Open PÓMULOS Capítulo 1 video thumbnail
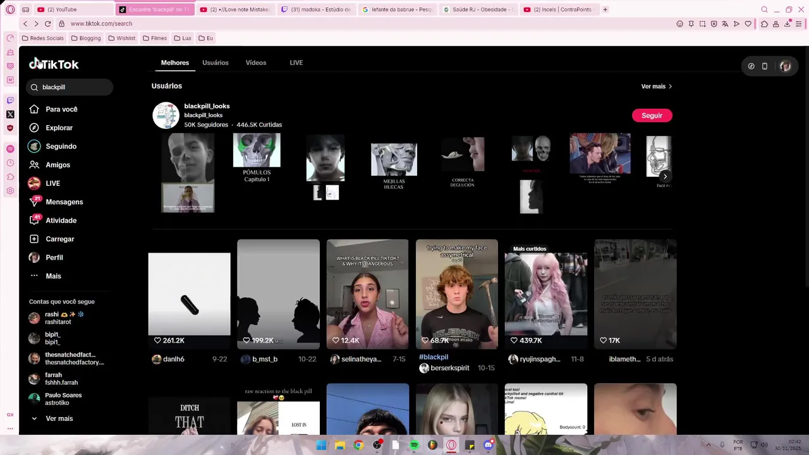The image size is (809, 455). pyautogui.click(x=257, y=158)
